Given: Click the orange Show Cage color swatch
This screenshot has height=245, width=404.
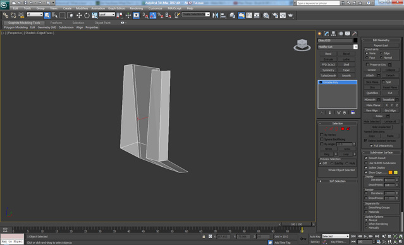Looking at the screenshot, I should (x=390, y=172).
